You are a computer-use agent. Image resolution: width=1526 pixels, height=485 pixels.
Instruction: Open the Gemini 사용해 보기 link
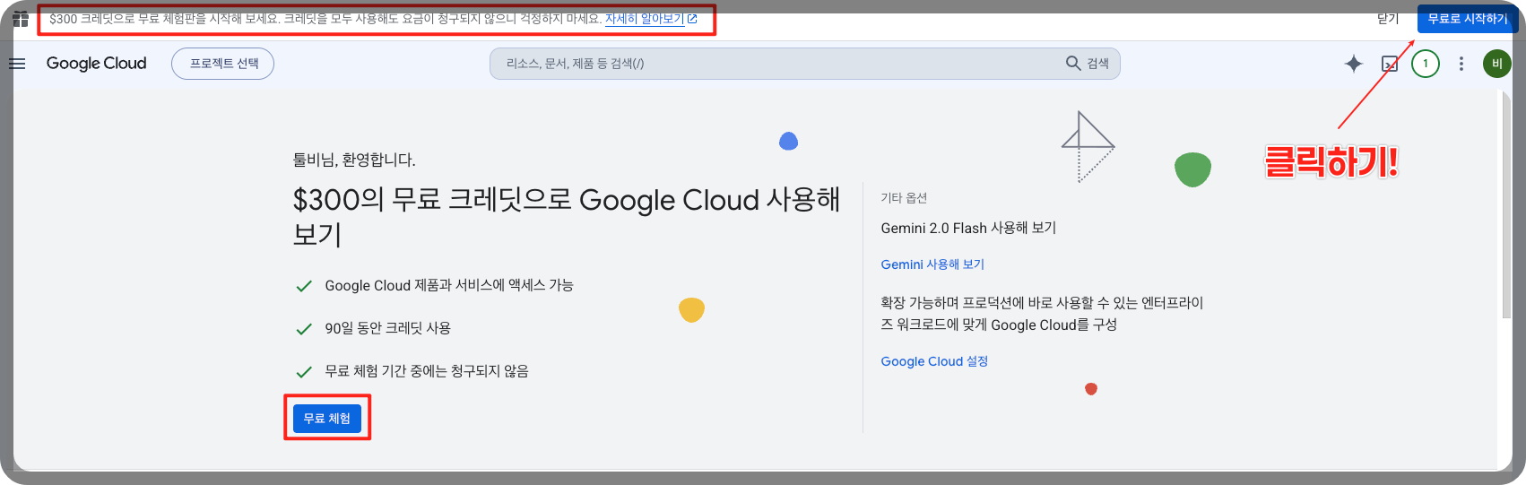click(932, 264)
